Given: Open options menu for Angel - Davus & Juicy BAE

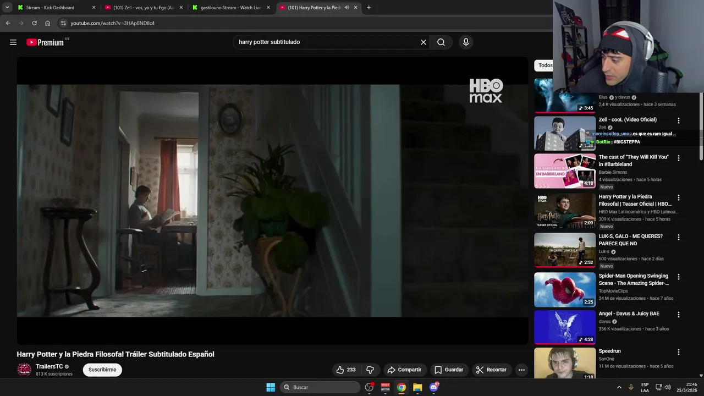Looking at the screenshot, I should click(x=678, y=315).
